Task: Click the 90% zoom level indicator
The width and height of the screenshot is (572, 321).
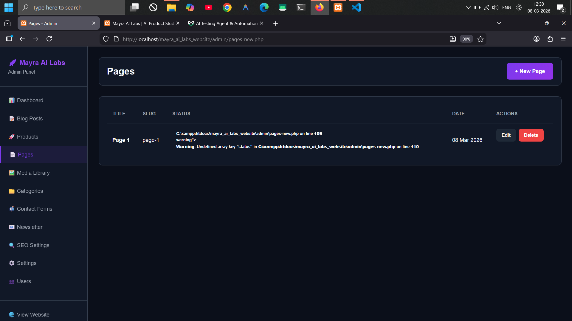Action: (466, 39)
